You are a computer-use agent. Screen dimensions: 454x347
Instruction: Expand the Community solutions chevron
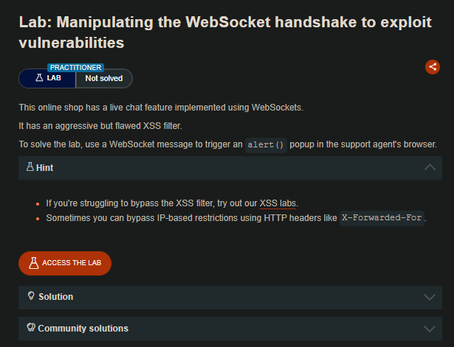(x=431, y=329)
